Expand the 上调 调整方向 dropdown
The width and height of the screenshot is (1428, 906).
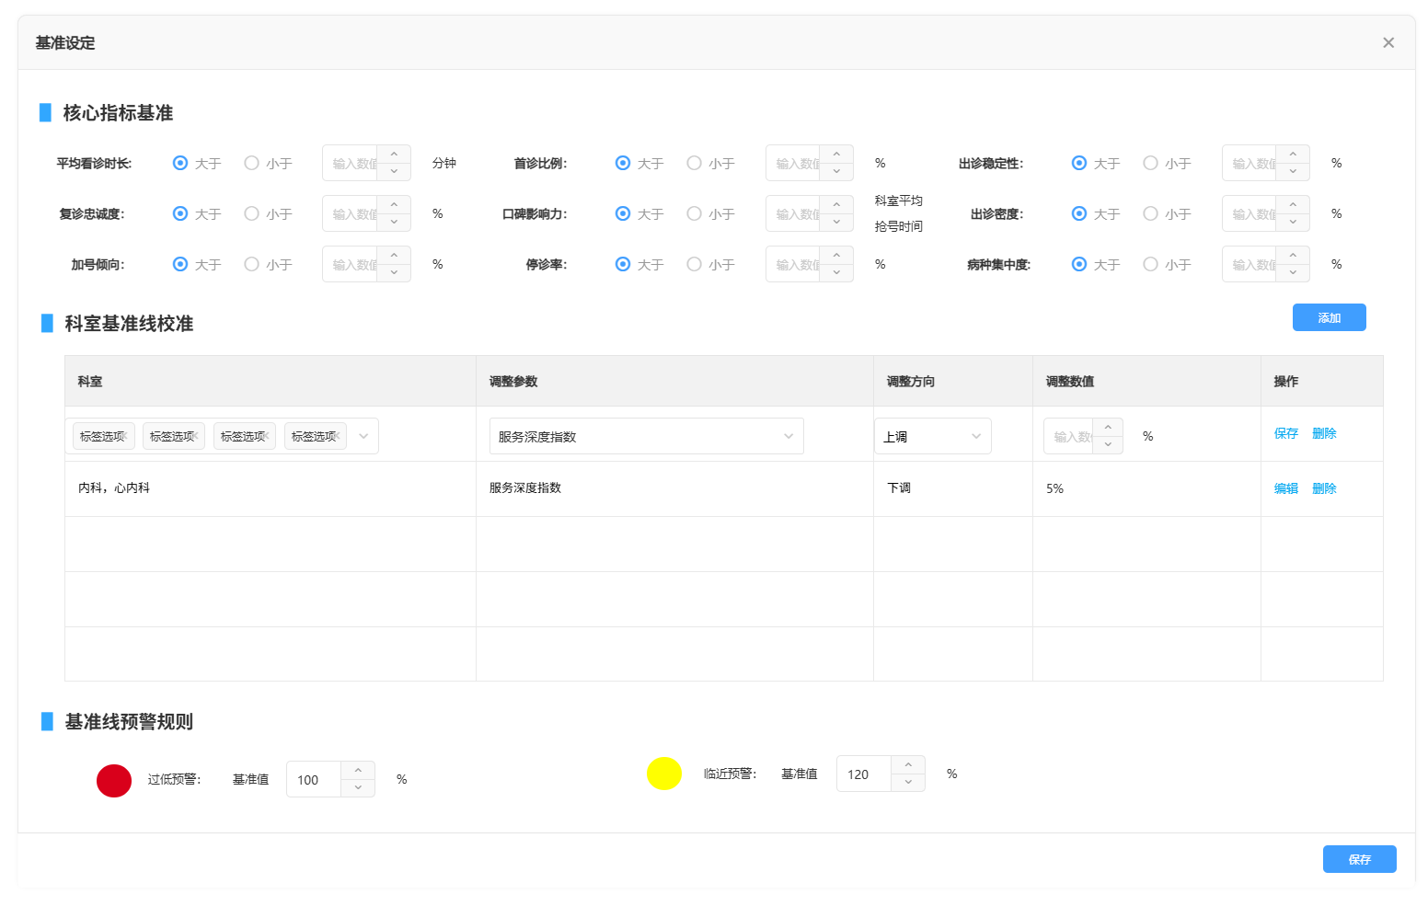[932, 436]
